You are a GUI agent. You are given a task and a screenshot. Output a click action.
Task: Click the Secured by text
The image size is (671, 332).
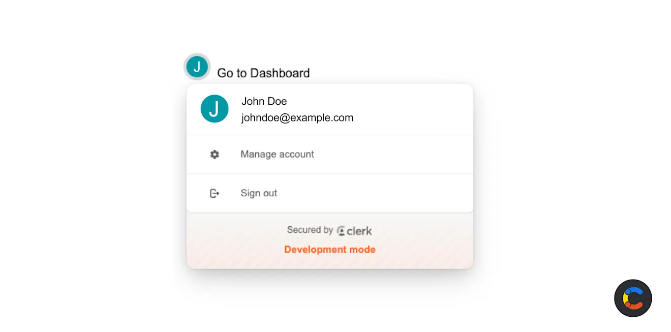(310, 230)
